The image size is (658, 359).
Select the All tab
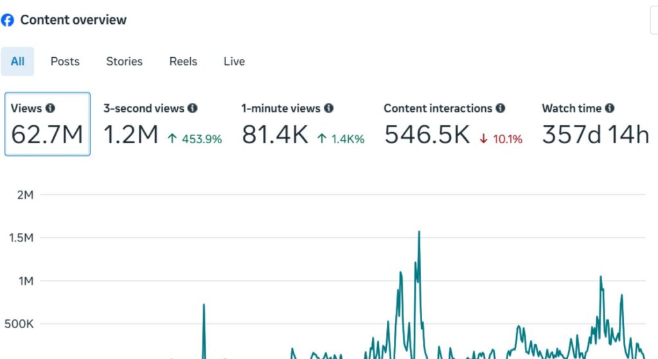pyautogui.click(x=17, y=62)
